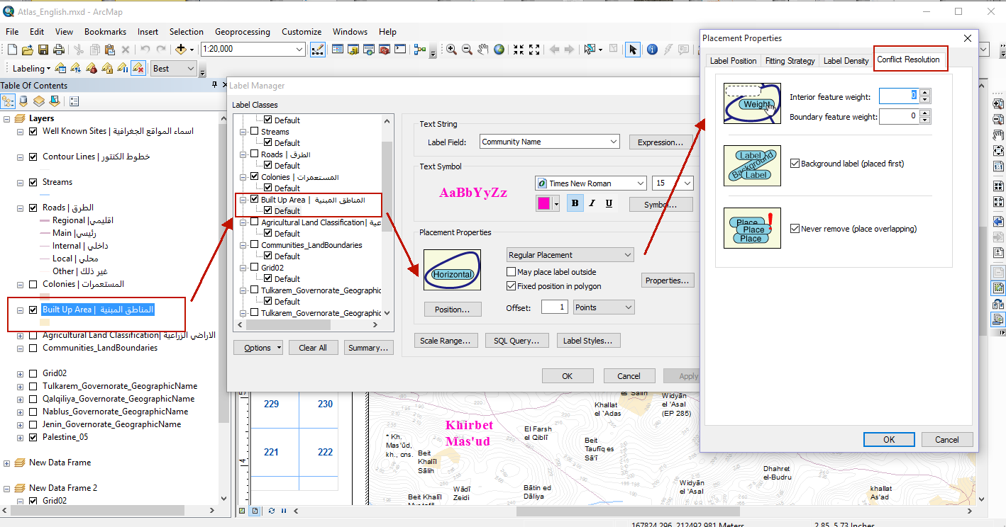Open the map scale 1:20,000 dropdown
Image resolution: width=1006 pixels, height=527 pixels.
299,50
